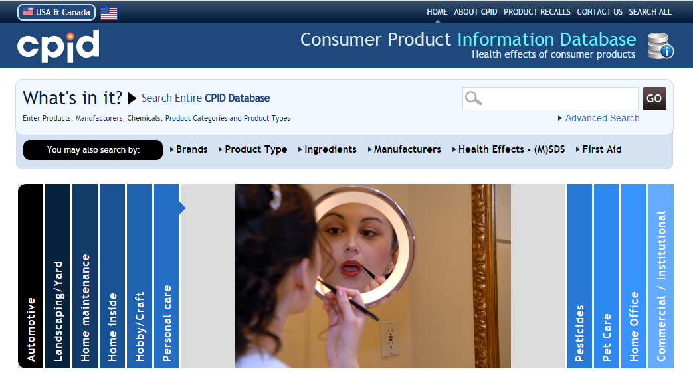The image size is (693, 375).
Task: Click the woman applying lipstick photo
Action: [x=373, y=276]
